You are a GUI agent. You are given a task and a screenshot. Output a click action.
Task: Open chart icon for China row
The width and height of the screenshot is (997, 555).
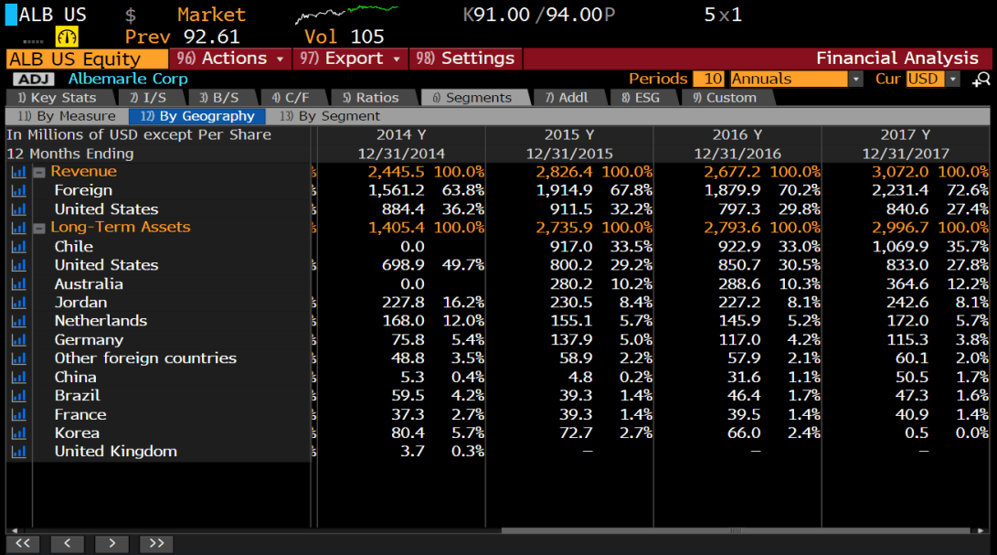[x=19, y=377]
